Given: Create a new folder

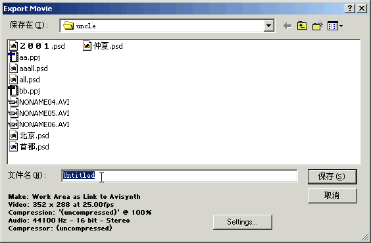Looking at the screenshot, I should click(x=317, y=26).
